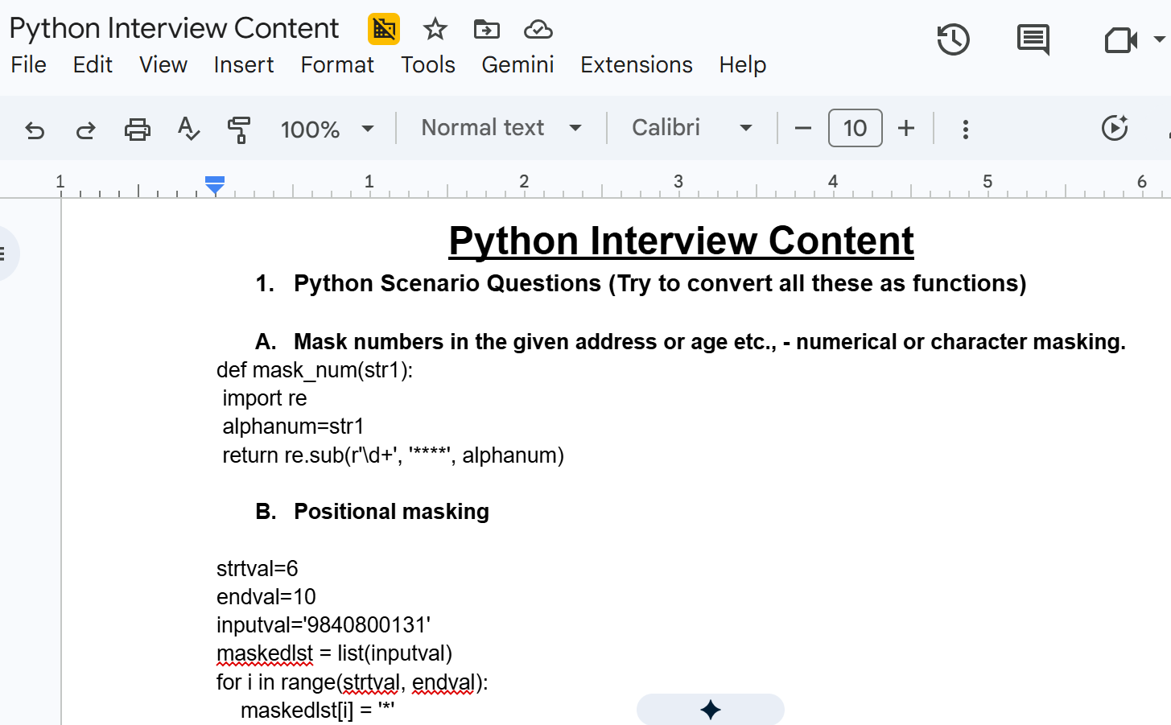Click the inputval='9840800131' line

[x=324, y=625]
